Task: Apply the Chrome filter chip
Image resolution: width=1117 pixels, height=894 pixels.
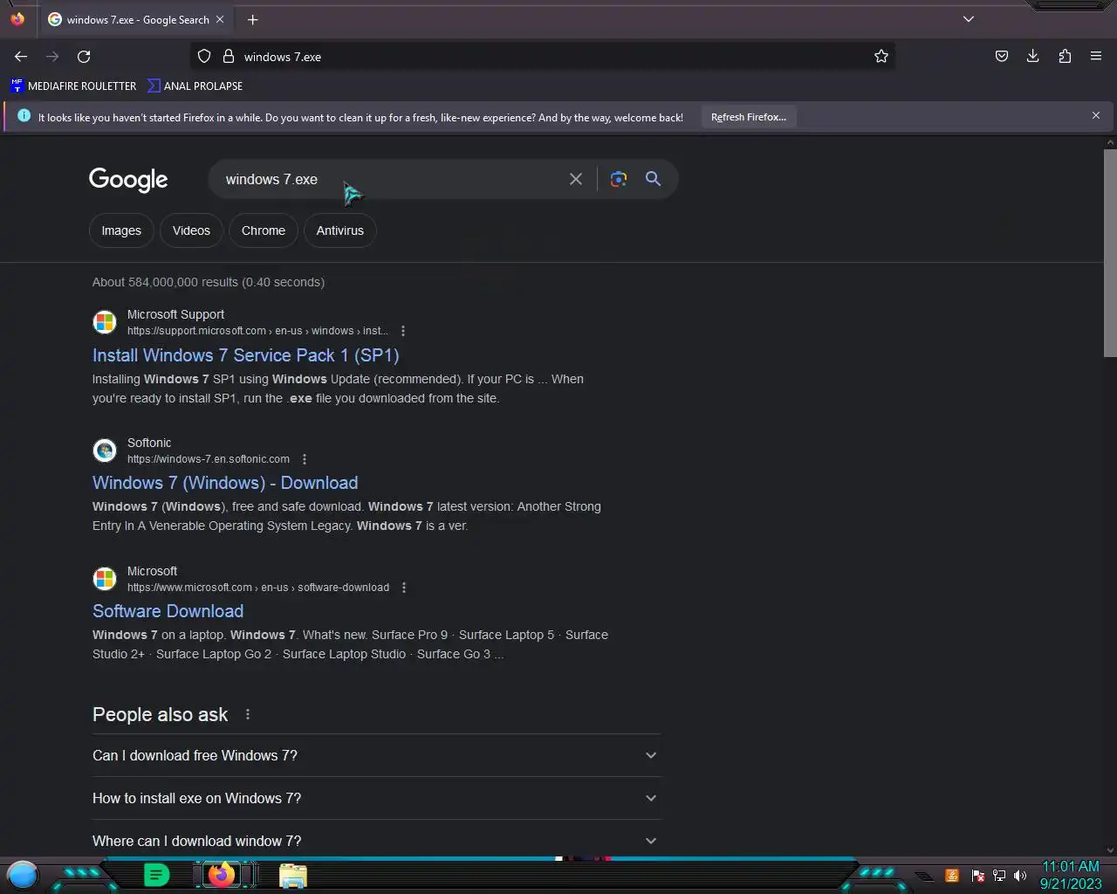Action: 264,230
